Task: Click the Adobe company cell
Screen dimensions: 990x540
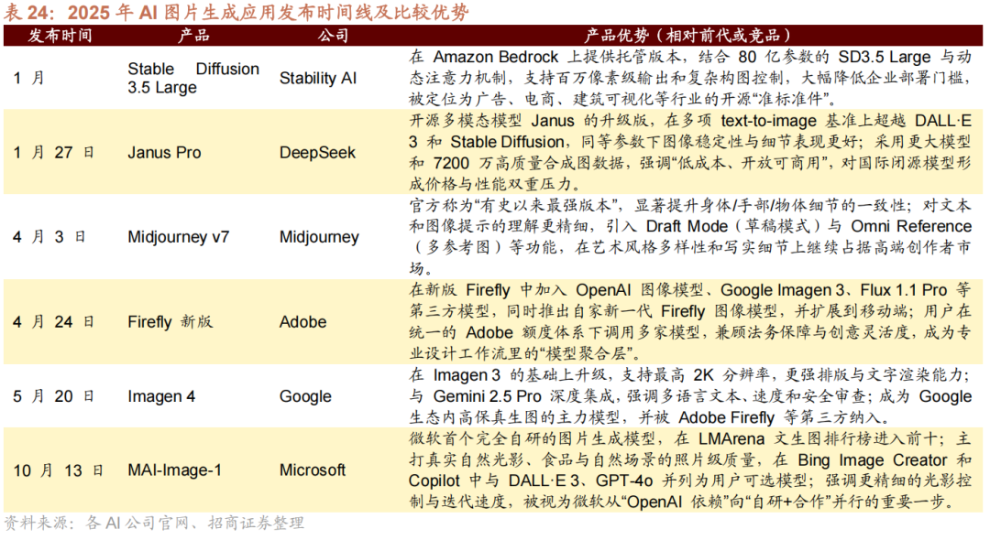Action: [302, 321]
